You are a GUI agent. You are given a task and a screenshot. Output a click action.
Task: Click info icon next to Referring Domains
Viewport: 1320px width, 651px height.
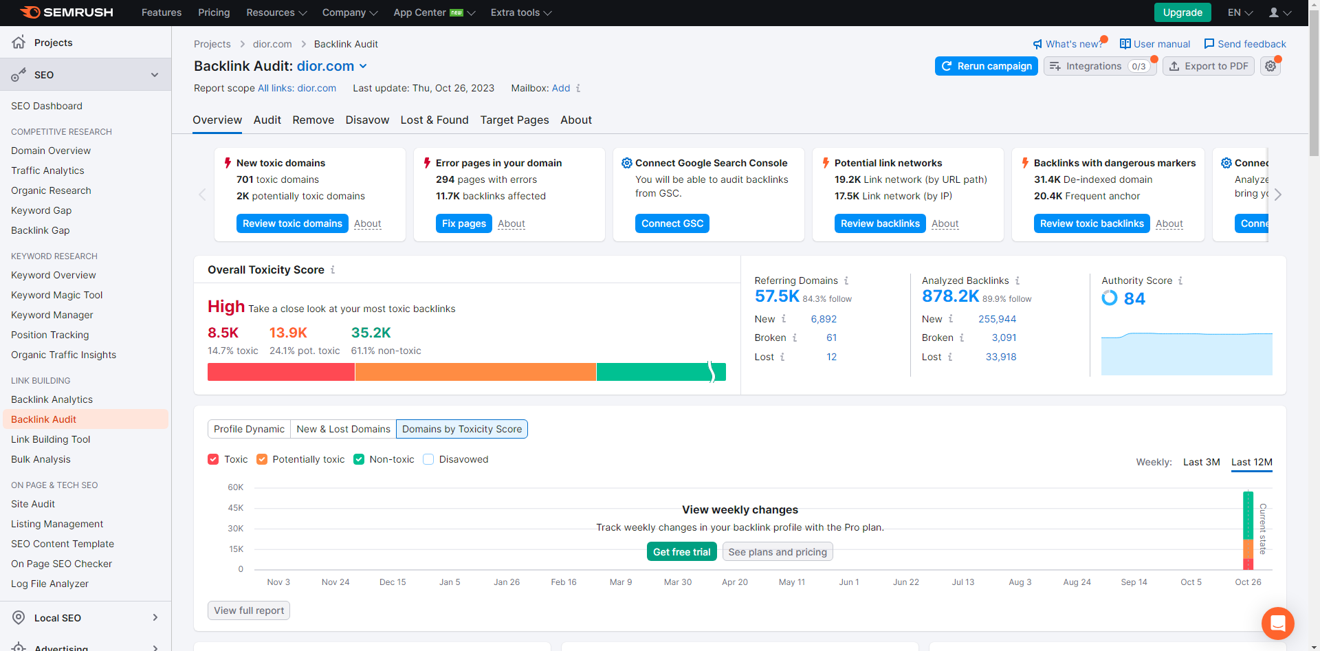click(x=846, y=280)
